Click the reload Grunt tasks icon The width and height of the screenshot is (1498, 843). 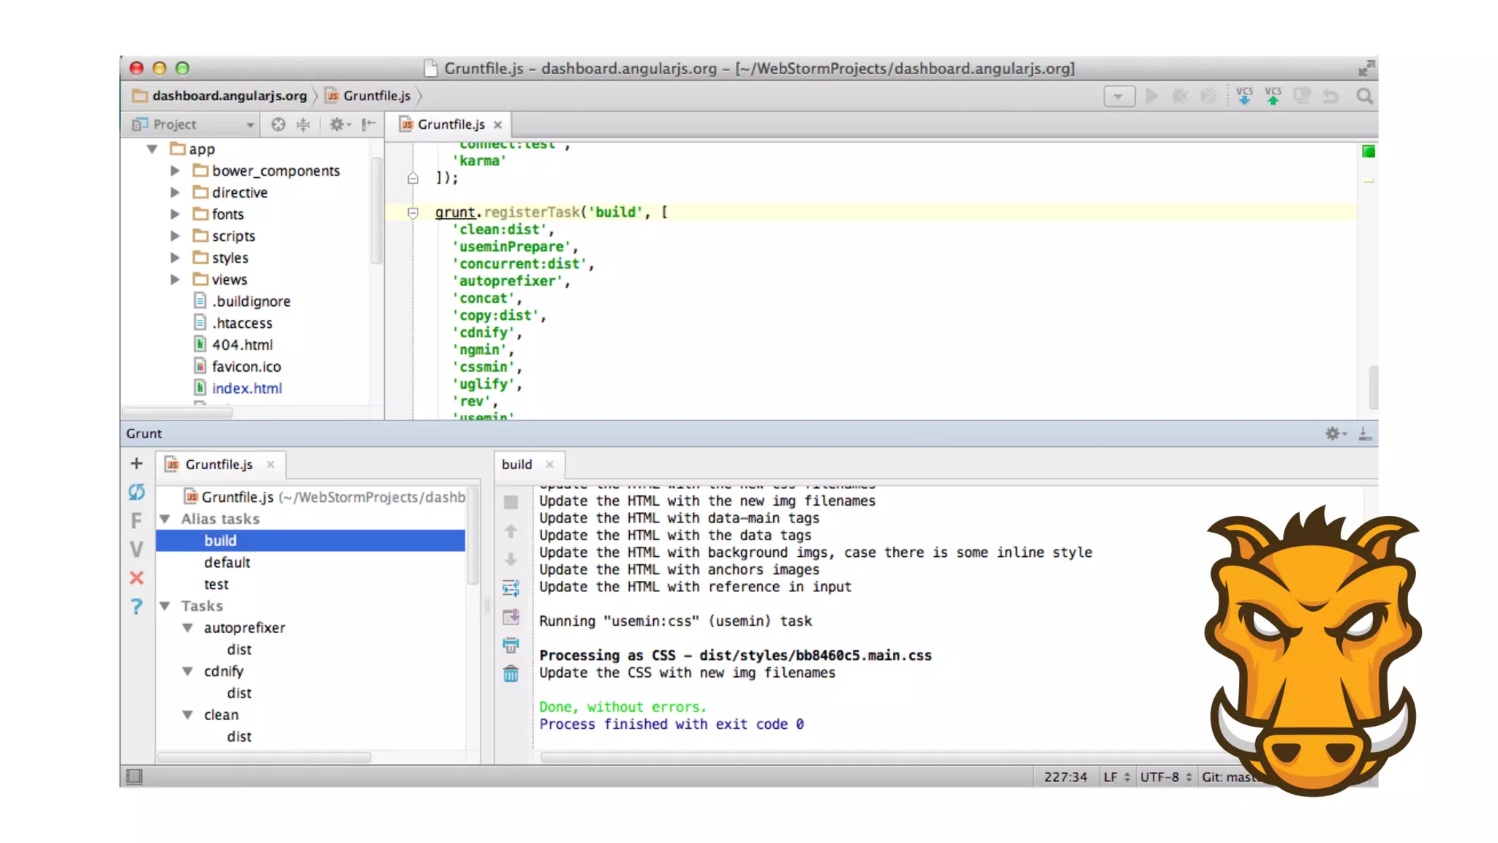point(137,492)
